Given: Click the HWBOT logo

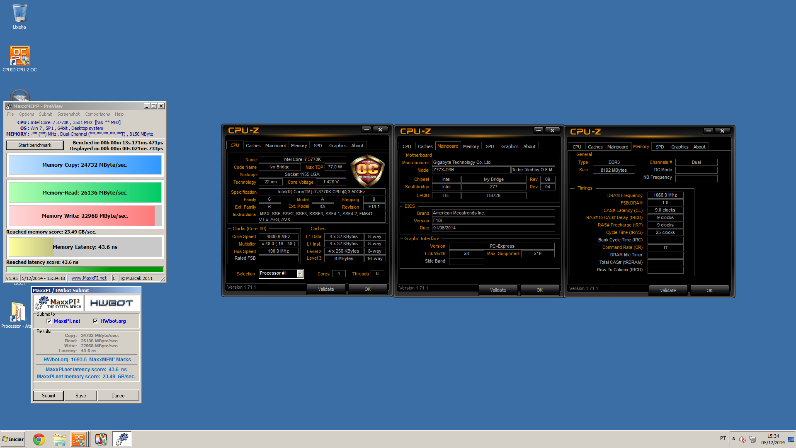Looking at the screenshot, I should (112, 303).
